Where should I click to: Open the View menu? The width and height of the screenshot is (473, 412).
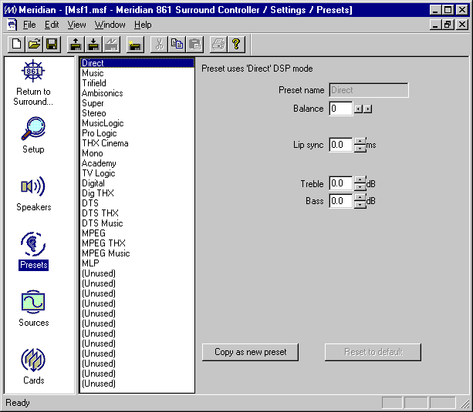(76, 25)
